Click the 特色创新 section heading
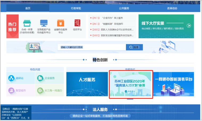 click(x=100, y=60)
